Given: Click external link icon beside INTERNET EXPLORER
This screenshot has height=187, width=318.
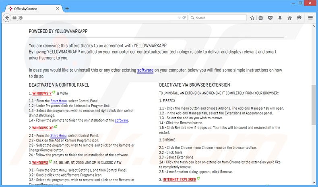Looking at the screenshot, I should point(198,178).
